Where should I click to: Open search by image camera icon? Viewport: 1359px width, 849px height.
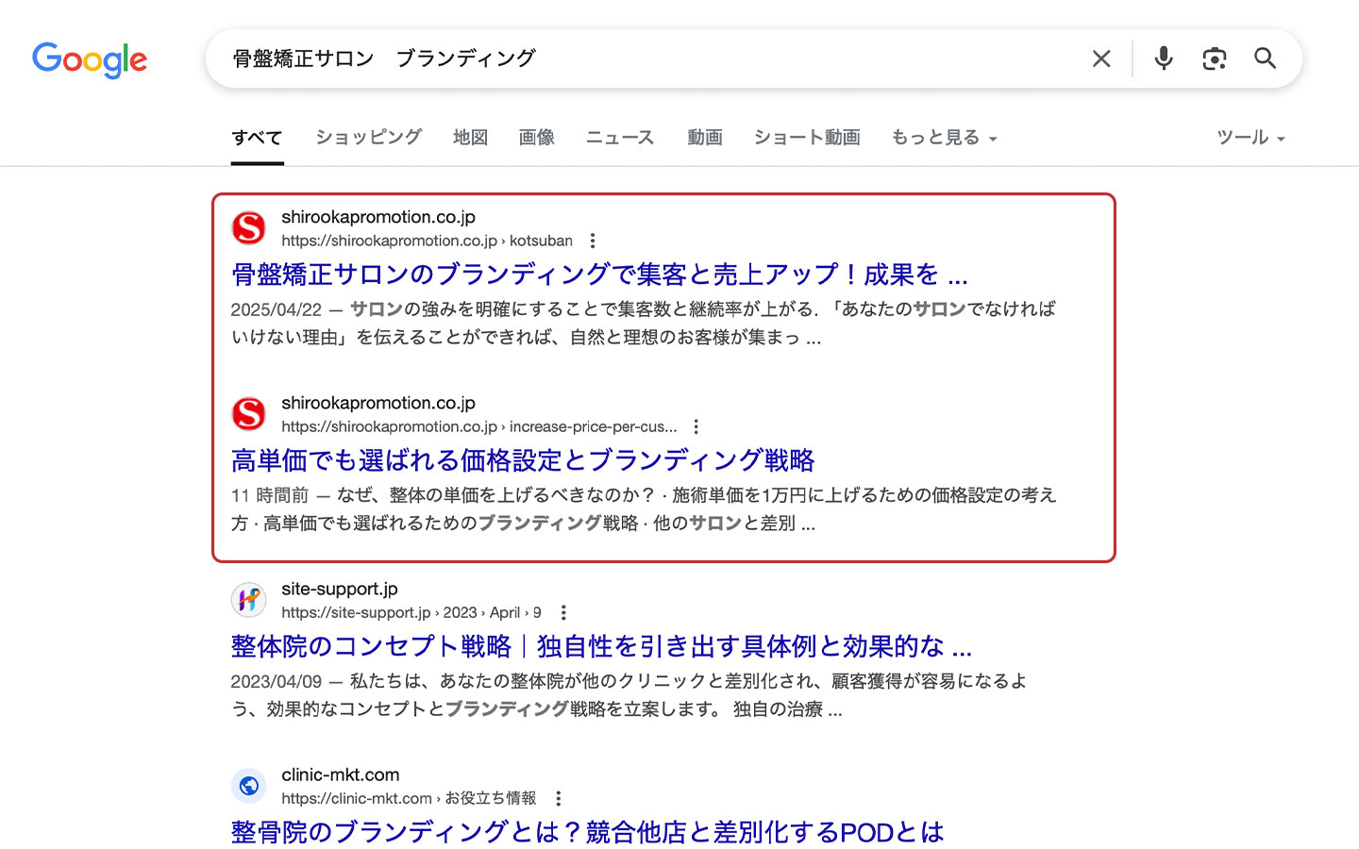pyautogui.click(x=1215, y=58)
